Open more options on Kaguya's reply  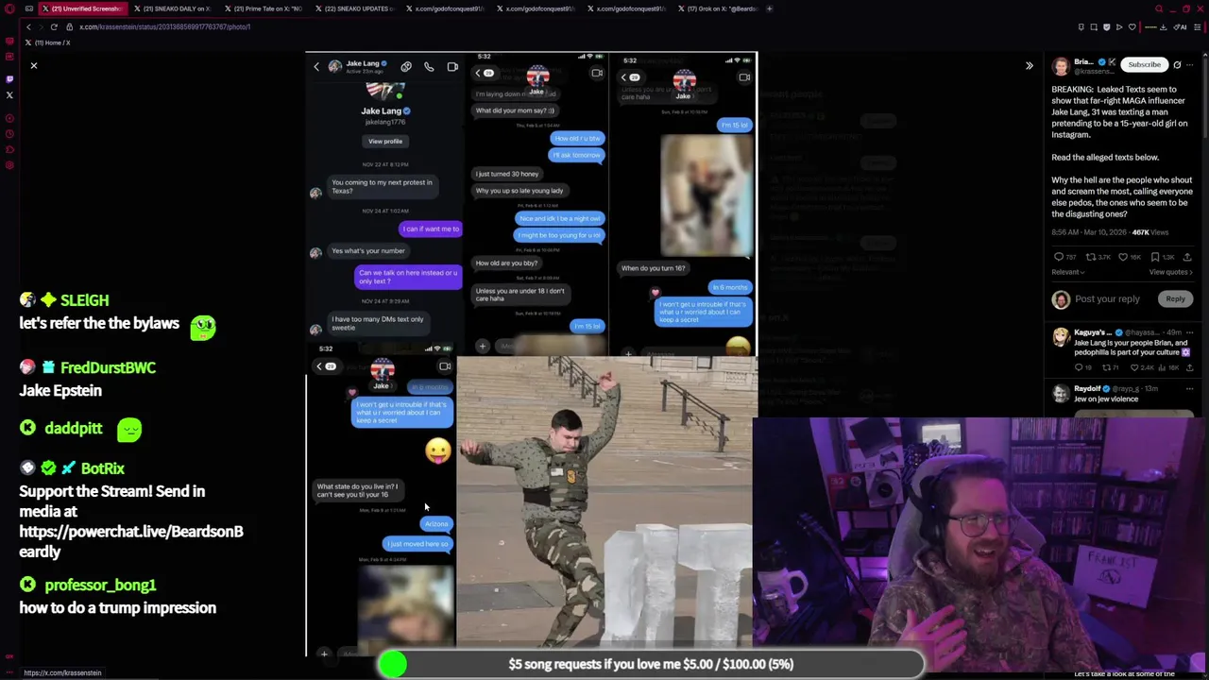[1190, 332]
